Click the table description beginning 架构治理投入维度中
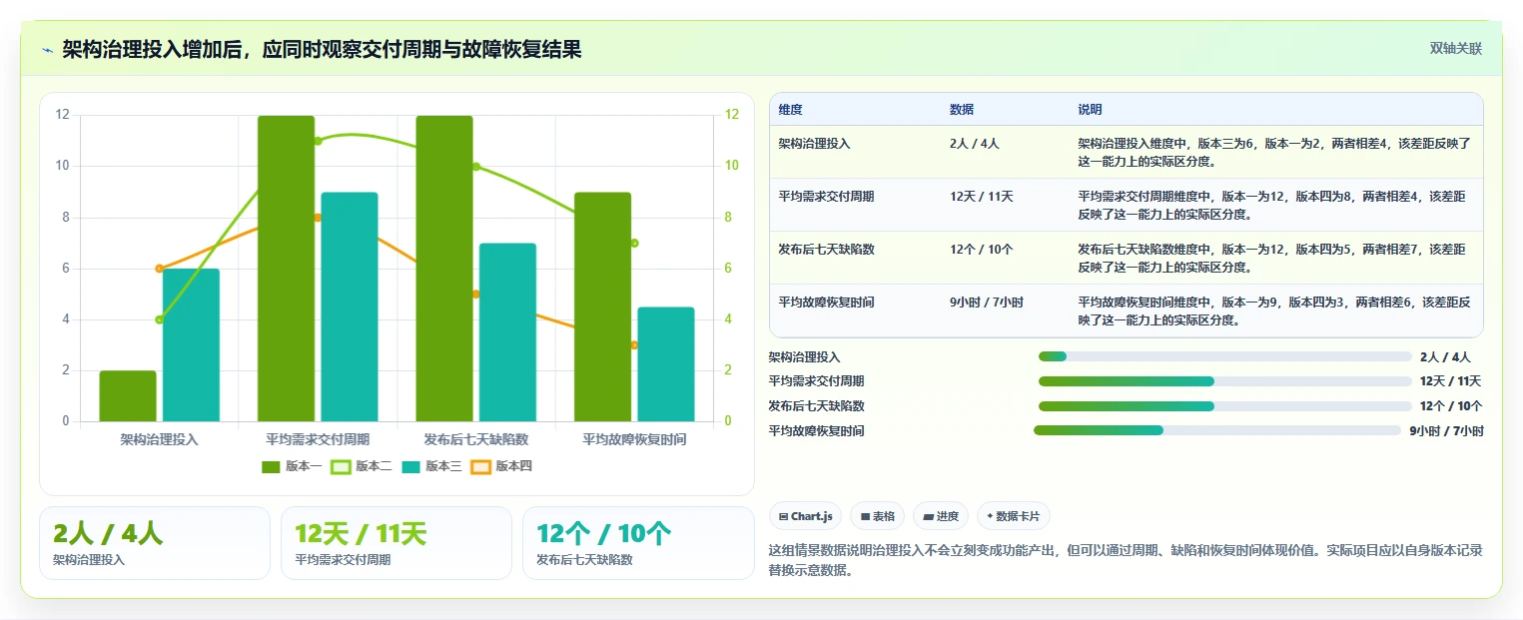The width and height of the screenshot is (1523, 620). tap(1274, 152)
